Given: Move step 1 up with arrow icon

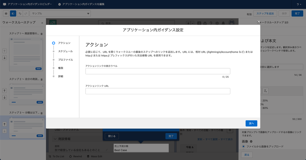Looking at the screenshot, I should point(5,51).
